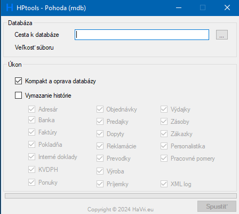Toggle the Dopyty checkbox
Screen dimensions: 239x214
tap(100, 134)
